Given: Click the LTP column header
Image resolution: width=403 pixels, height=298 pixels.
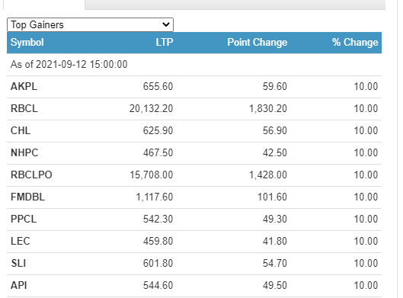Looking at the screenshot, I should [165, 42].
